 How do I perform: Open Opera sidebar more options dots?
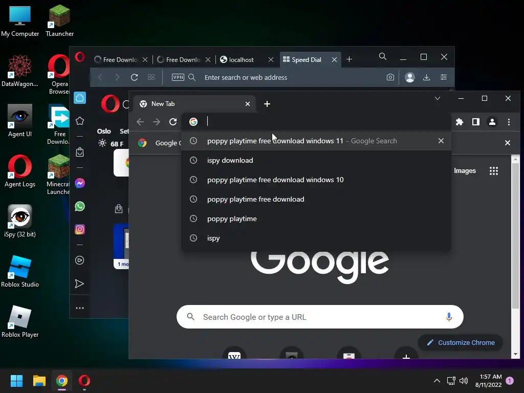click(79, 308)
